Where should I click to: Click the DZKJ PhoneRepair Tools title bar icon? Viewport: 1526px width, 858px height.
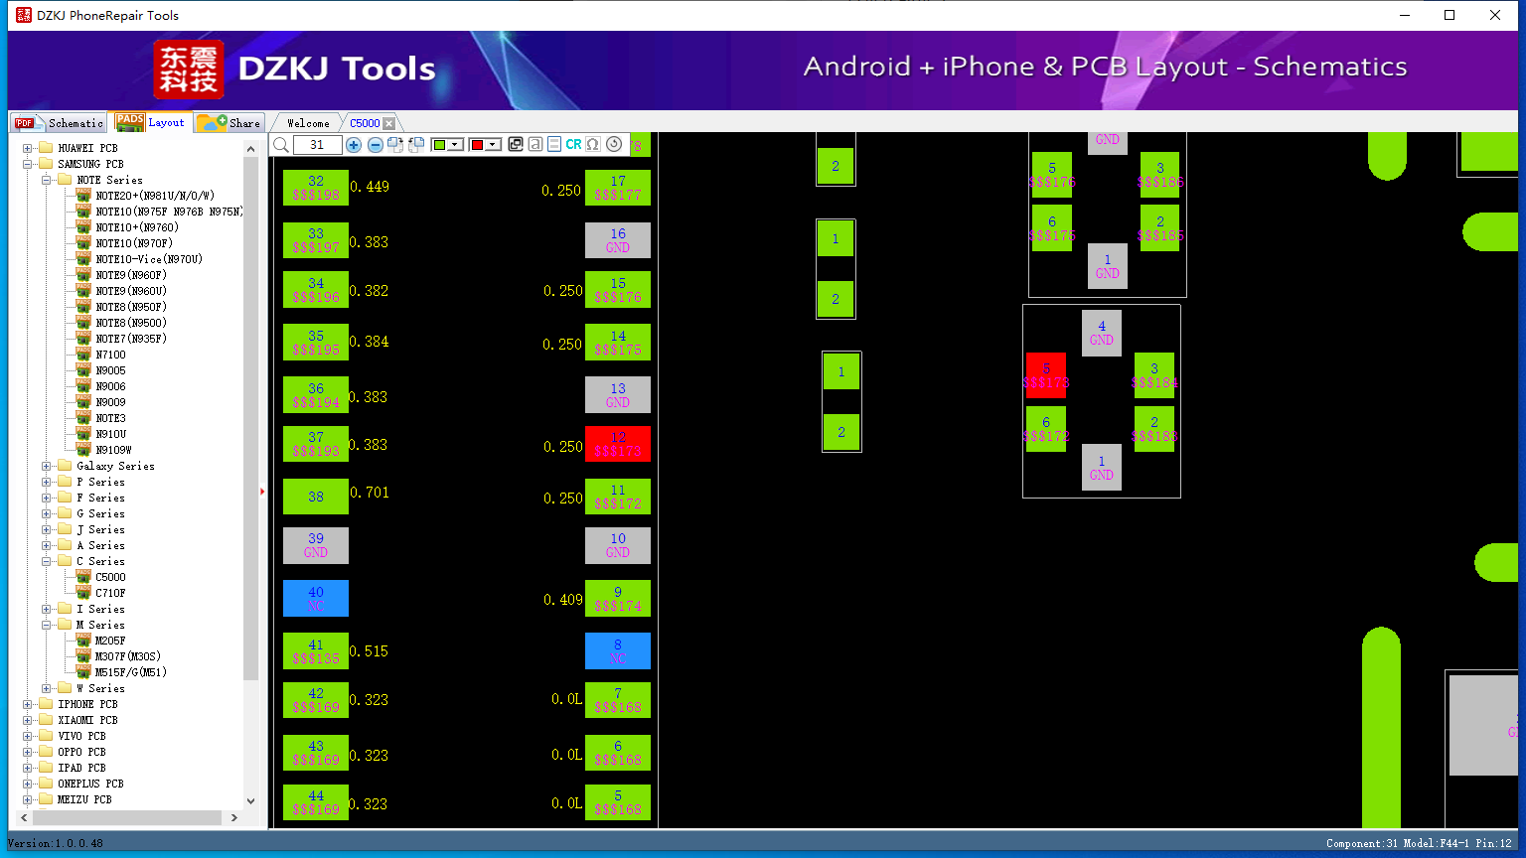tap(24, 15)
